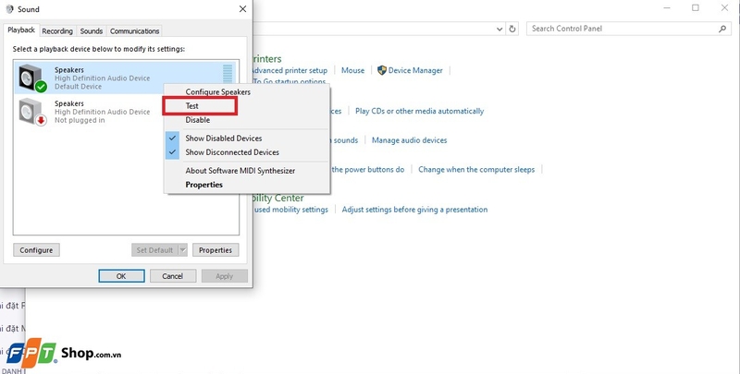This screenshot has height=374, width=740.
Task: Click the Configure button
Action: click(x=36, y=250)
